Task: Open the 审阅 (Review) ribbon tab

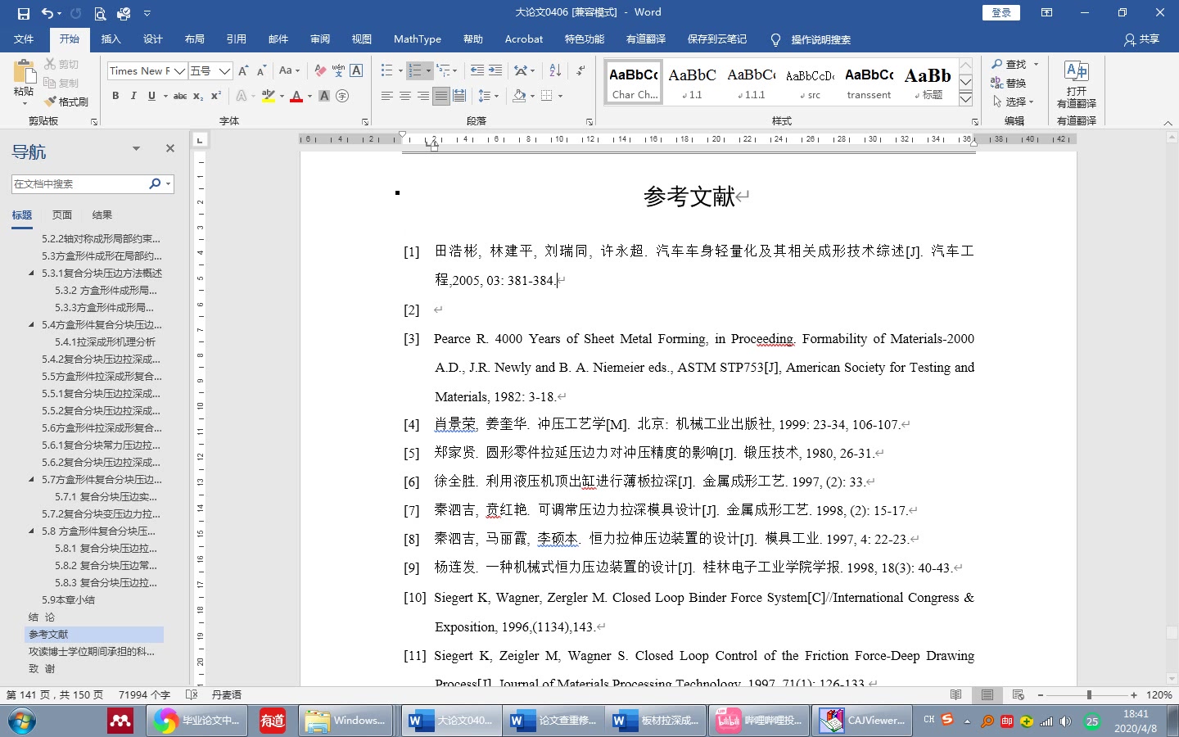Action: 320,39
